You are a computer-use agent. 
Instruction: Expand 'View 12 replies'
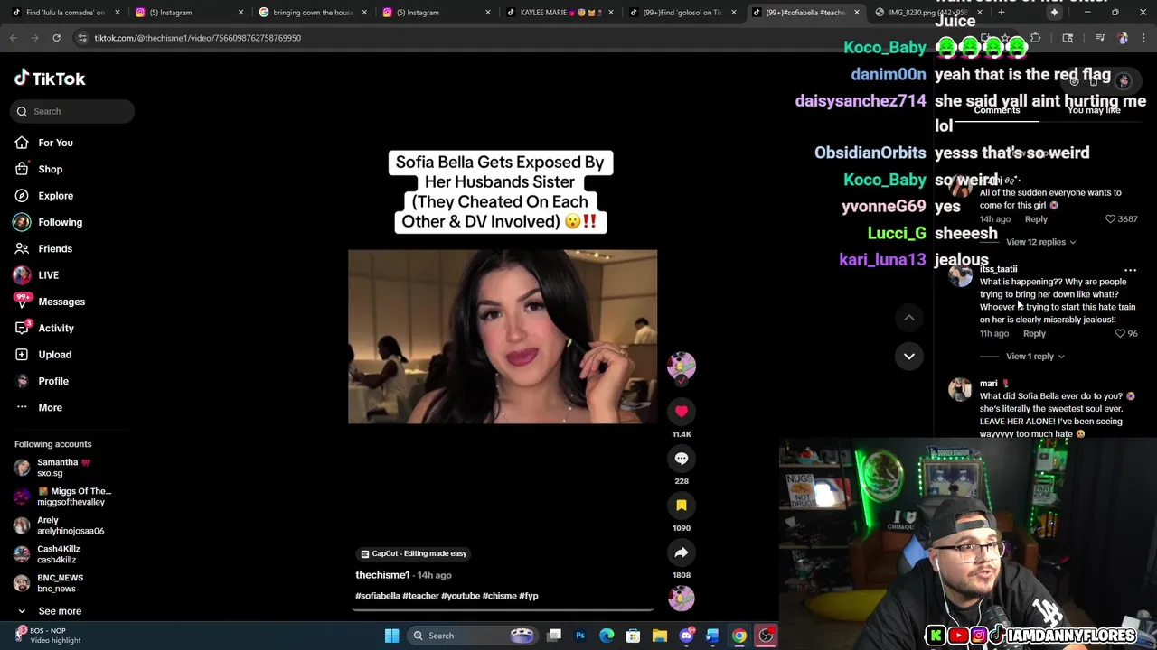pos(1040,242)
